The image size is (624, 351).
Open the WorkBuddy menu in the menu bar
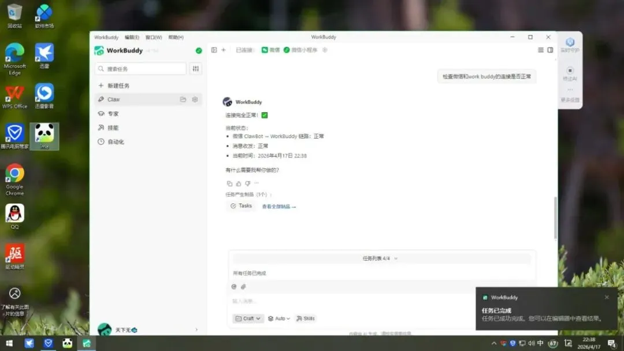click(x=106, y=37)
